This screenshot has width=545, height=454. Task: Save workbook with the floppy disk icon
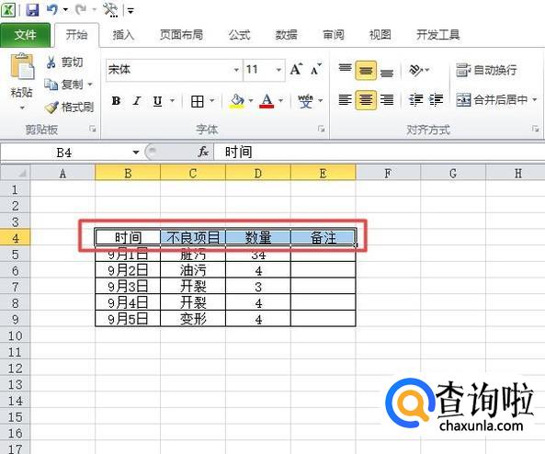(x=32, y=9)
